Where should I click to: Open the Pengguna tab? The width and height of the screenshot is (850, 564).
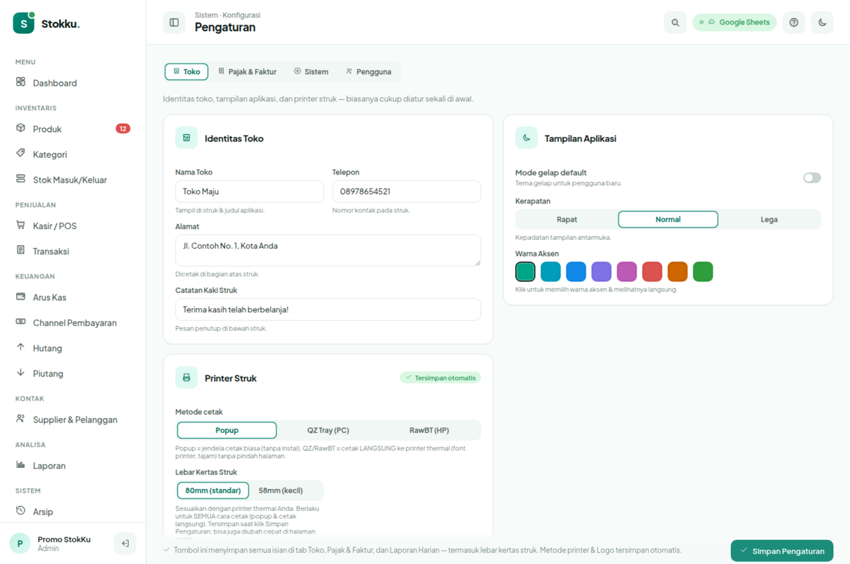369,72
